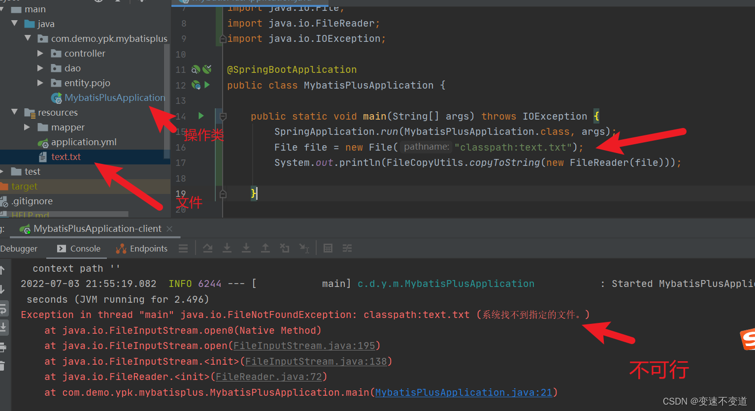Open the FileInputStream.java:138 stack trace link
755x411 pixels.
coord(316,361)
